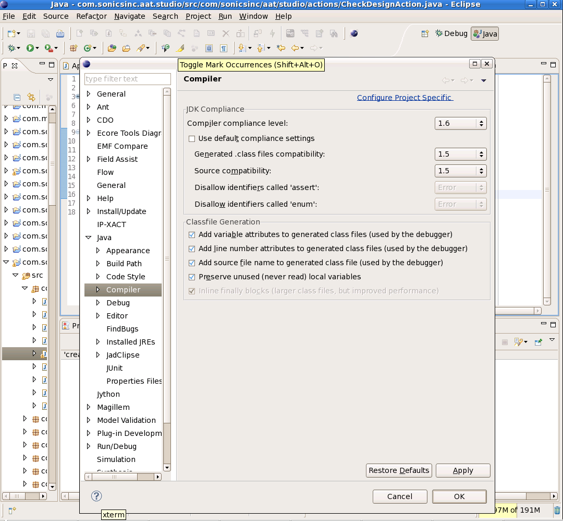Image resolution: width=563 pixels, height=521 pixels.
Task: Uncheck Preserve unused local variables option
Action: click(x=192, y=277)
